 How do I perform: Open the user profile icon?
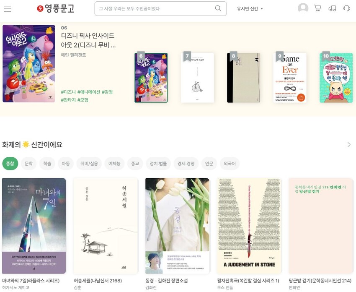(x=303, y=8)
